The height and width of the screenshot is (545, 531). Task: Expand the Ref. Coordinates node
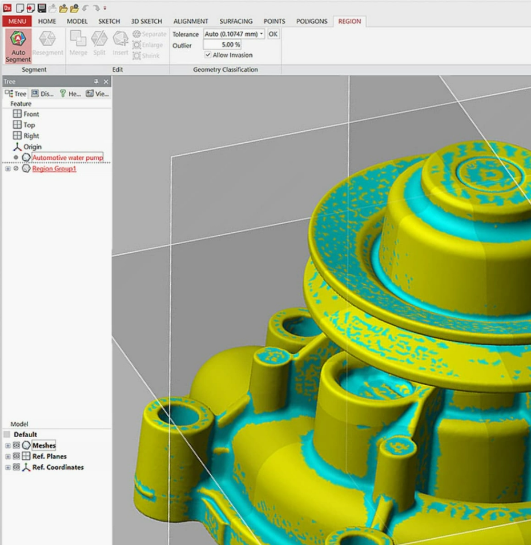click(7, 467)
